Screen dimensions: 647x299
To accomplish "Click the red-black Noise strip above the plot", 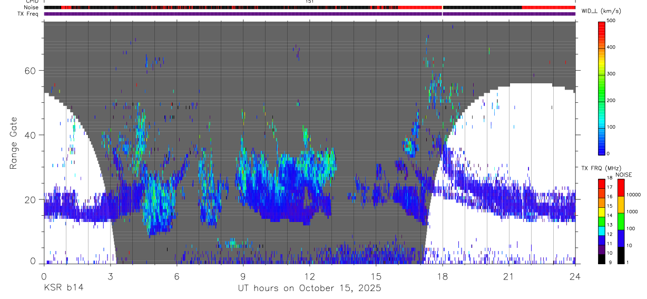I will 309,7.
